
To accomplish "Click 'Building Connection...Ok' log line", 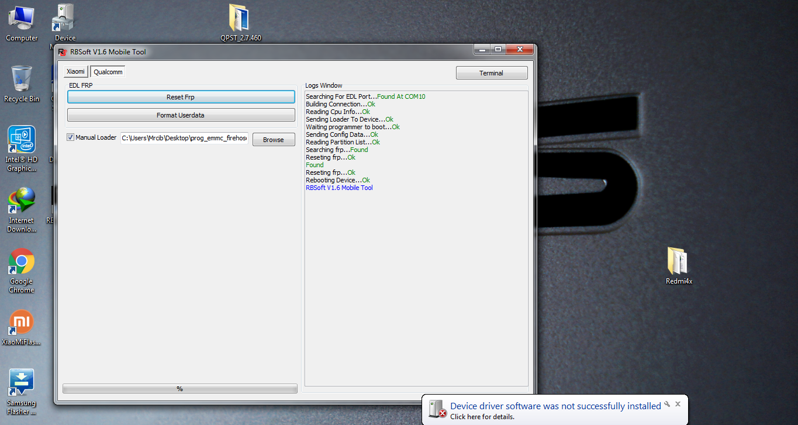I will [340, 104].
